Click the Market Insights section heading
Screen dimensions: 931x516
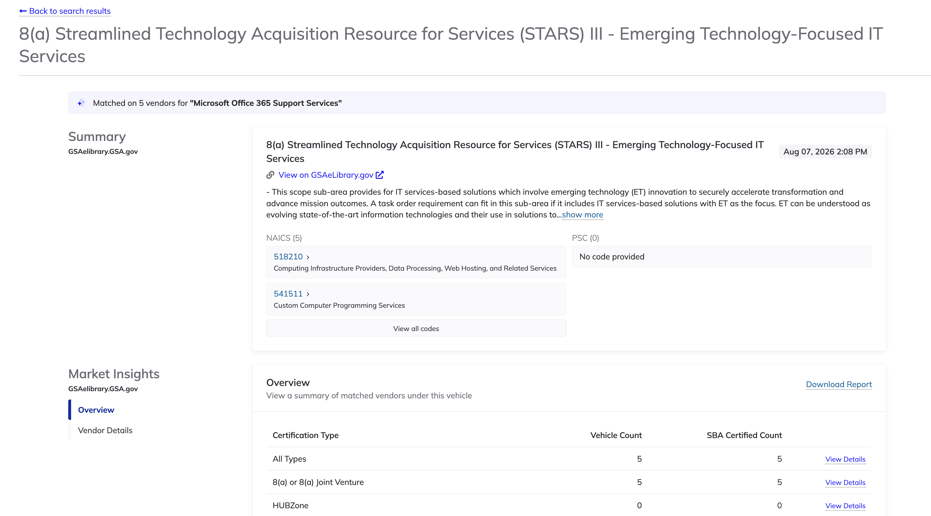114,374
